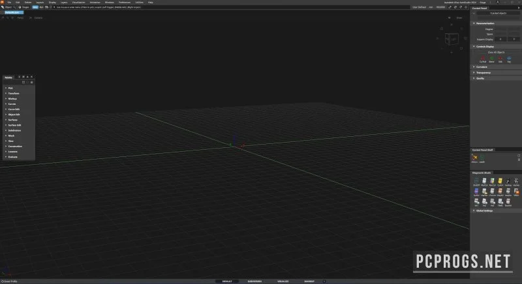The image size is (522, 284).
Task: Select the MultiCol diagnostic shade icon
Action: (x=484, y=182)
